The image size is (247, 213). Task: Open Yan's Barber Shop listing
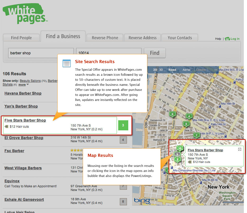pos(21,106)
